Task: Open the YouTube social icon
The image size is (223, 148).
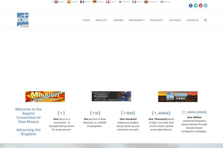Action: tap(201, 6)
